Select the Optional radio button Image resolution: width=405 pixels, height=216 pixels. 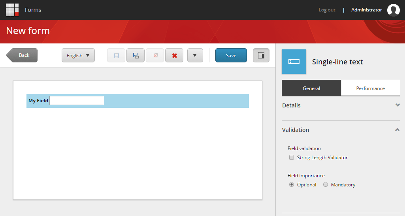(292, 184)
